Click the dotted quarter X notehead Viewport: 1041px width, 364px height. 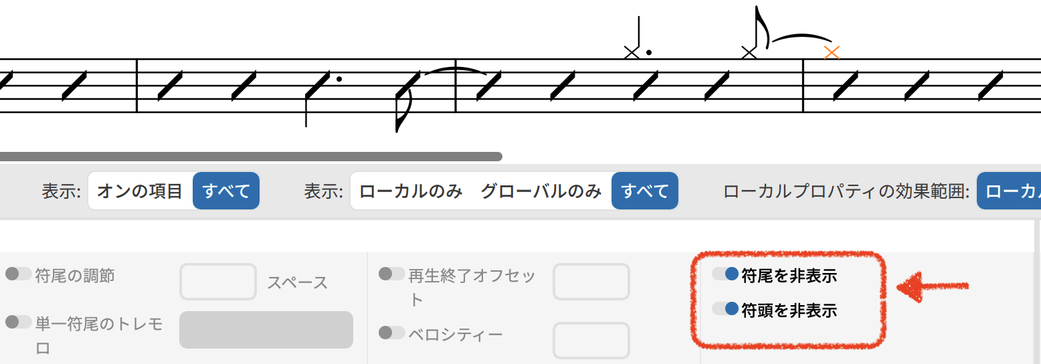click(x=632, y=52)
